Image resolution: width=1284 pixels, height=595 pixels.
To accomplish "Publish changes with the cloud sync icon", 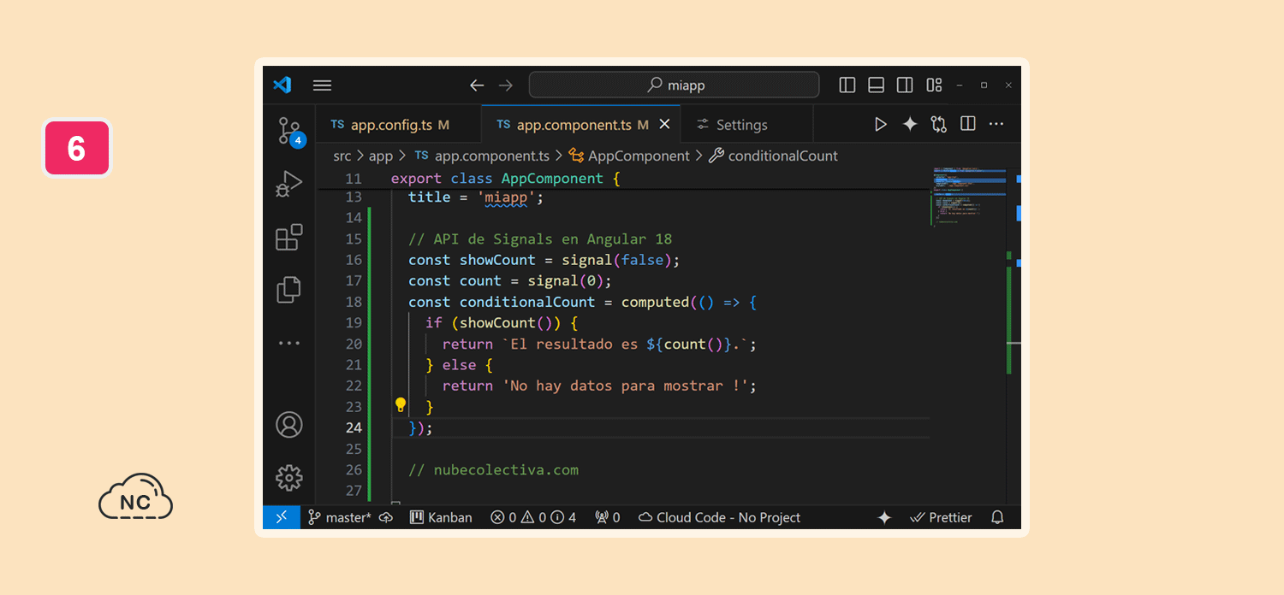I will pos(386,517).
